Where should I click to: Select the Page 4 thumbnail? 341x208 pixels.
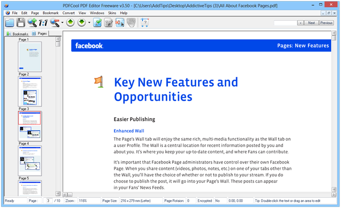click(x=30, y=161)
